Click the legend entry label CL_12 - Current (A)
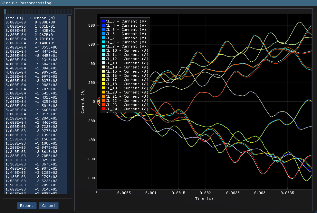The width and height of the screenshot is (317, 213). click(x=126, y=59)
